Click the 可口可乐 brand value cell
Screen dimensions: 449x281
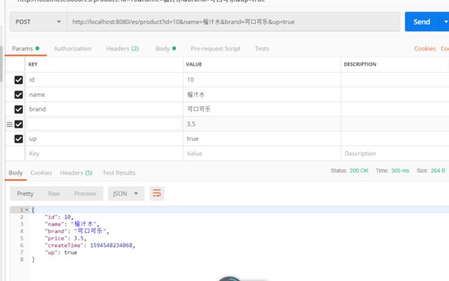click(x=262, y=109)
